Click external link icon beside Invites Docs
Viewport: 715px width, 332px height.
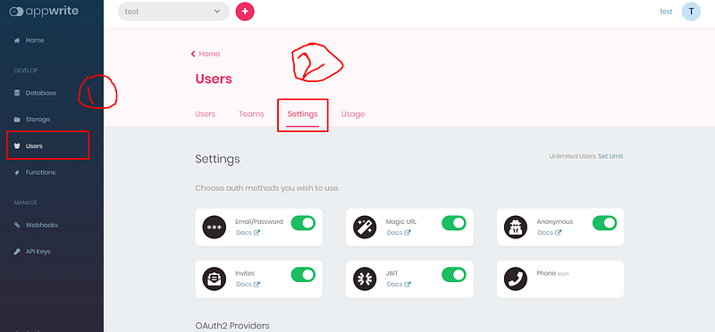pyautogui.click(x=257, y=284)
